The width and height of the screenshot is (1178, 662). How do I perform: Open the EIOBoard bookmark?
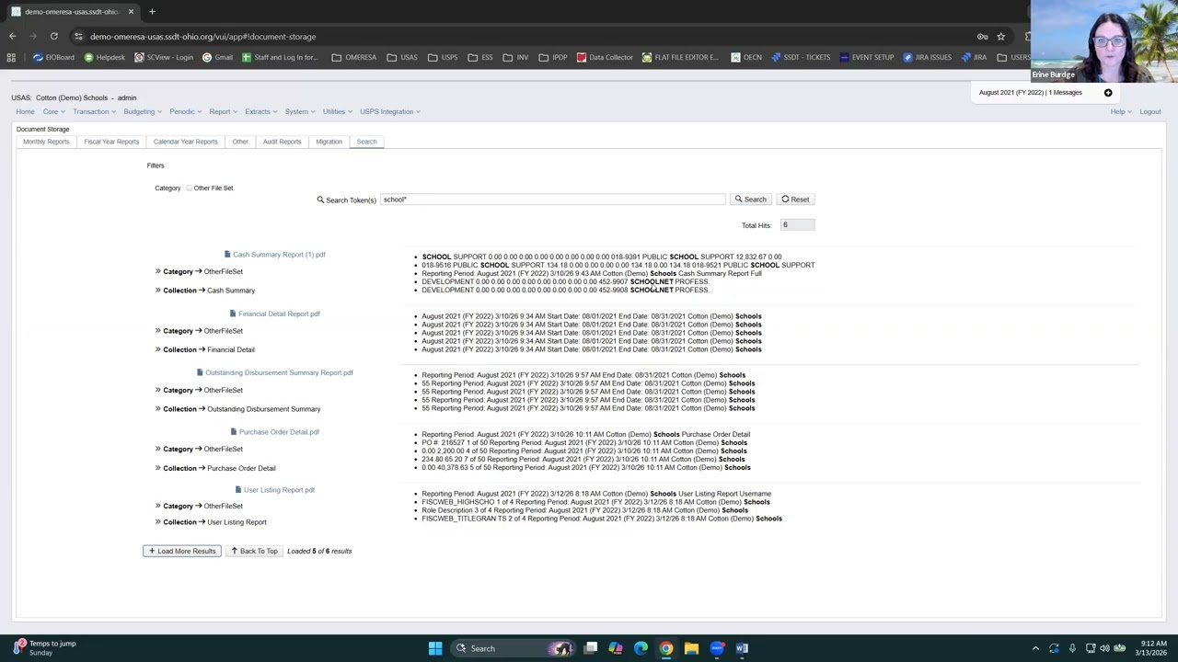pyautogui.click(x=53, y=57)
